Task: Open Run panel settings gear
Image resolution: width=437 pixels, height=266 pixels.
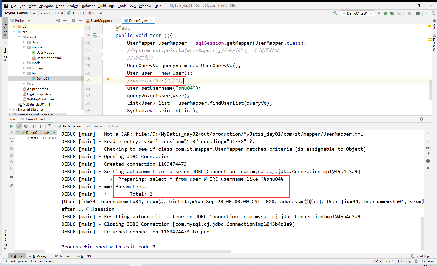Action: [421, 119]
